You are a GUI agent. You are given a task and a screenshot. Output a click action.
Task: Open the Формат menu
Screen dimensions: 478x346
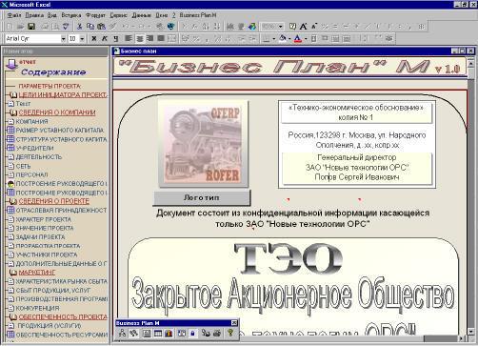click(x=95, y=15)
